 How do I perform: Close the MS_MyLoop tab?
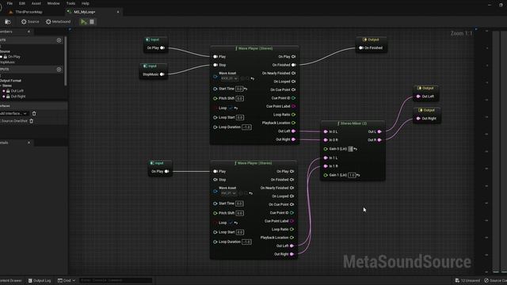[x=118, y=12]
